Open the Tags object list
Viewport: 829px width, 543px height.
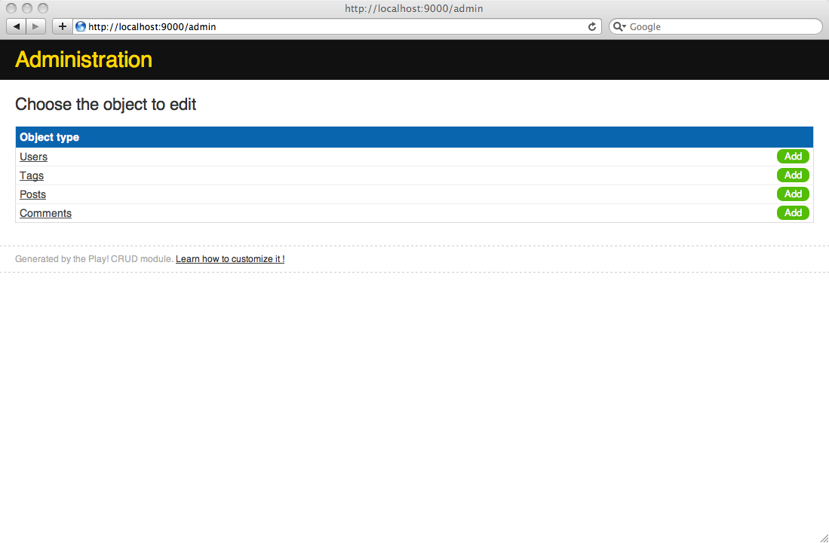32,175
